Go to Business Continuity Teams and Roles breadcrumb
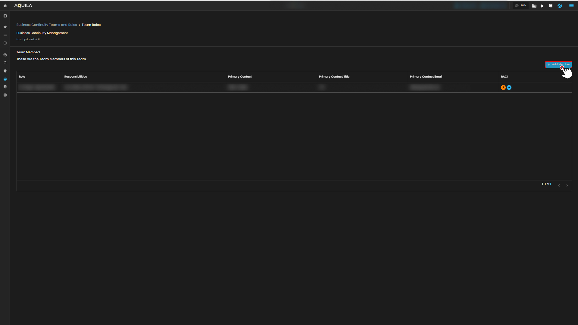The height and width of the screenshot is (325, 578). point(47,25)
